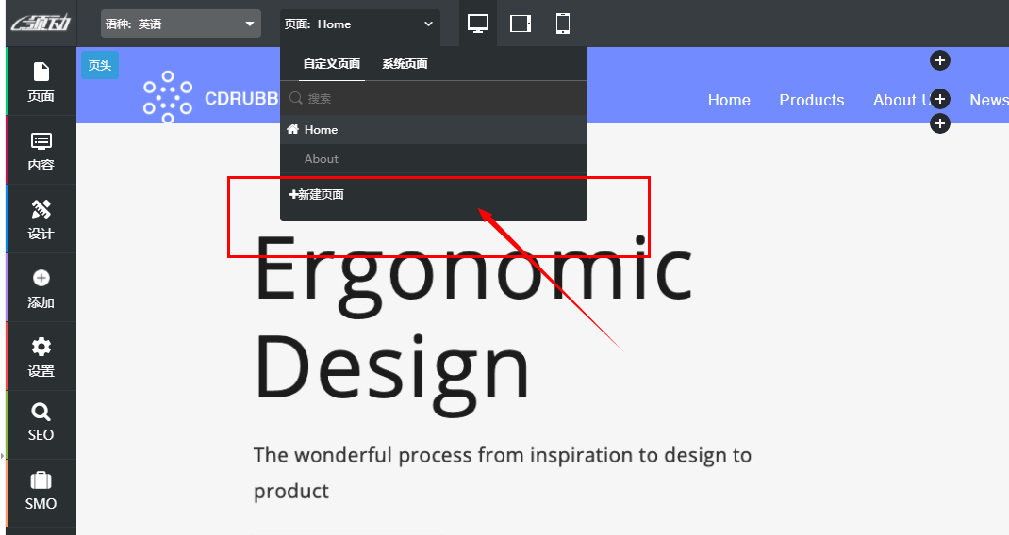
Task: Switch to the 自定义页面 tab
Action: click(x=331, y=64)
